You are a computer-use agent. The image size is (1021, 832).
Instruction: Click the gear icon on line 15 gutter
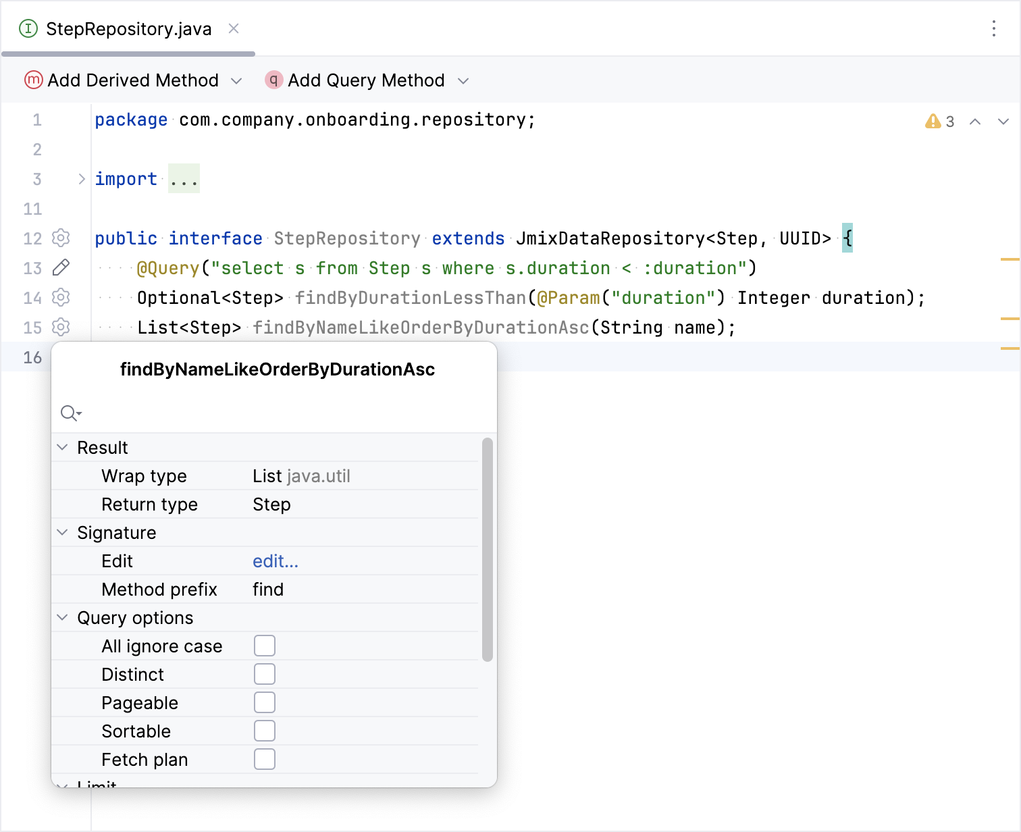pyautogui.click(x=61, y=328)
